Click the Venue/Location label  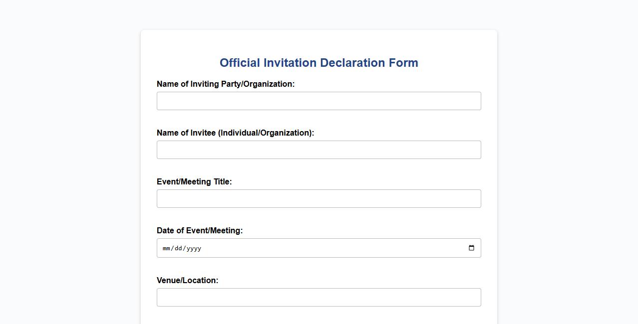(188, 280)
